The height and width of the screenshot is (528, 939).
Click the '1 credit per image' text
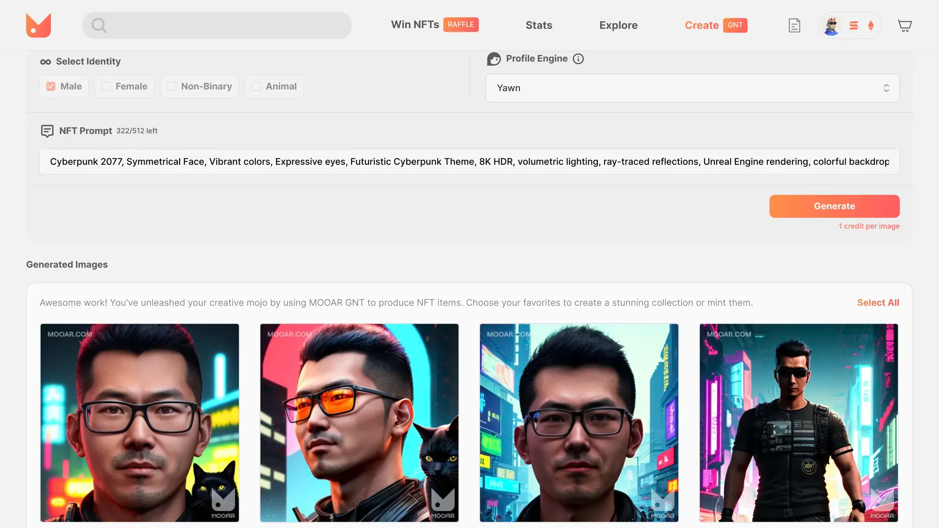click(x=869, y=226)
